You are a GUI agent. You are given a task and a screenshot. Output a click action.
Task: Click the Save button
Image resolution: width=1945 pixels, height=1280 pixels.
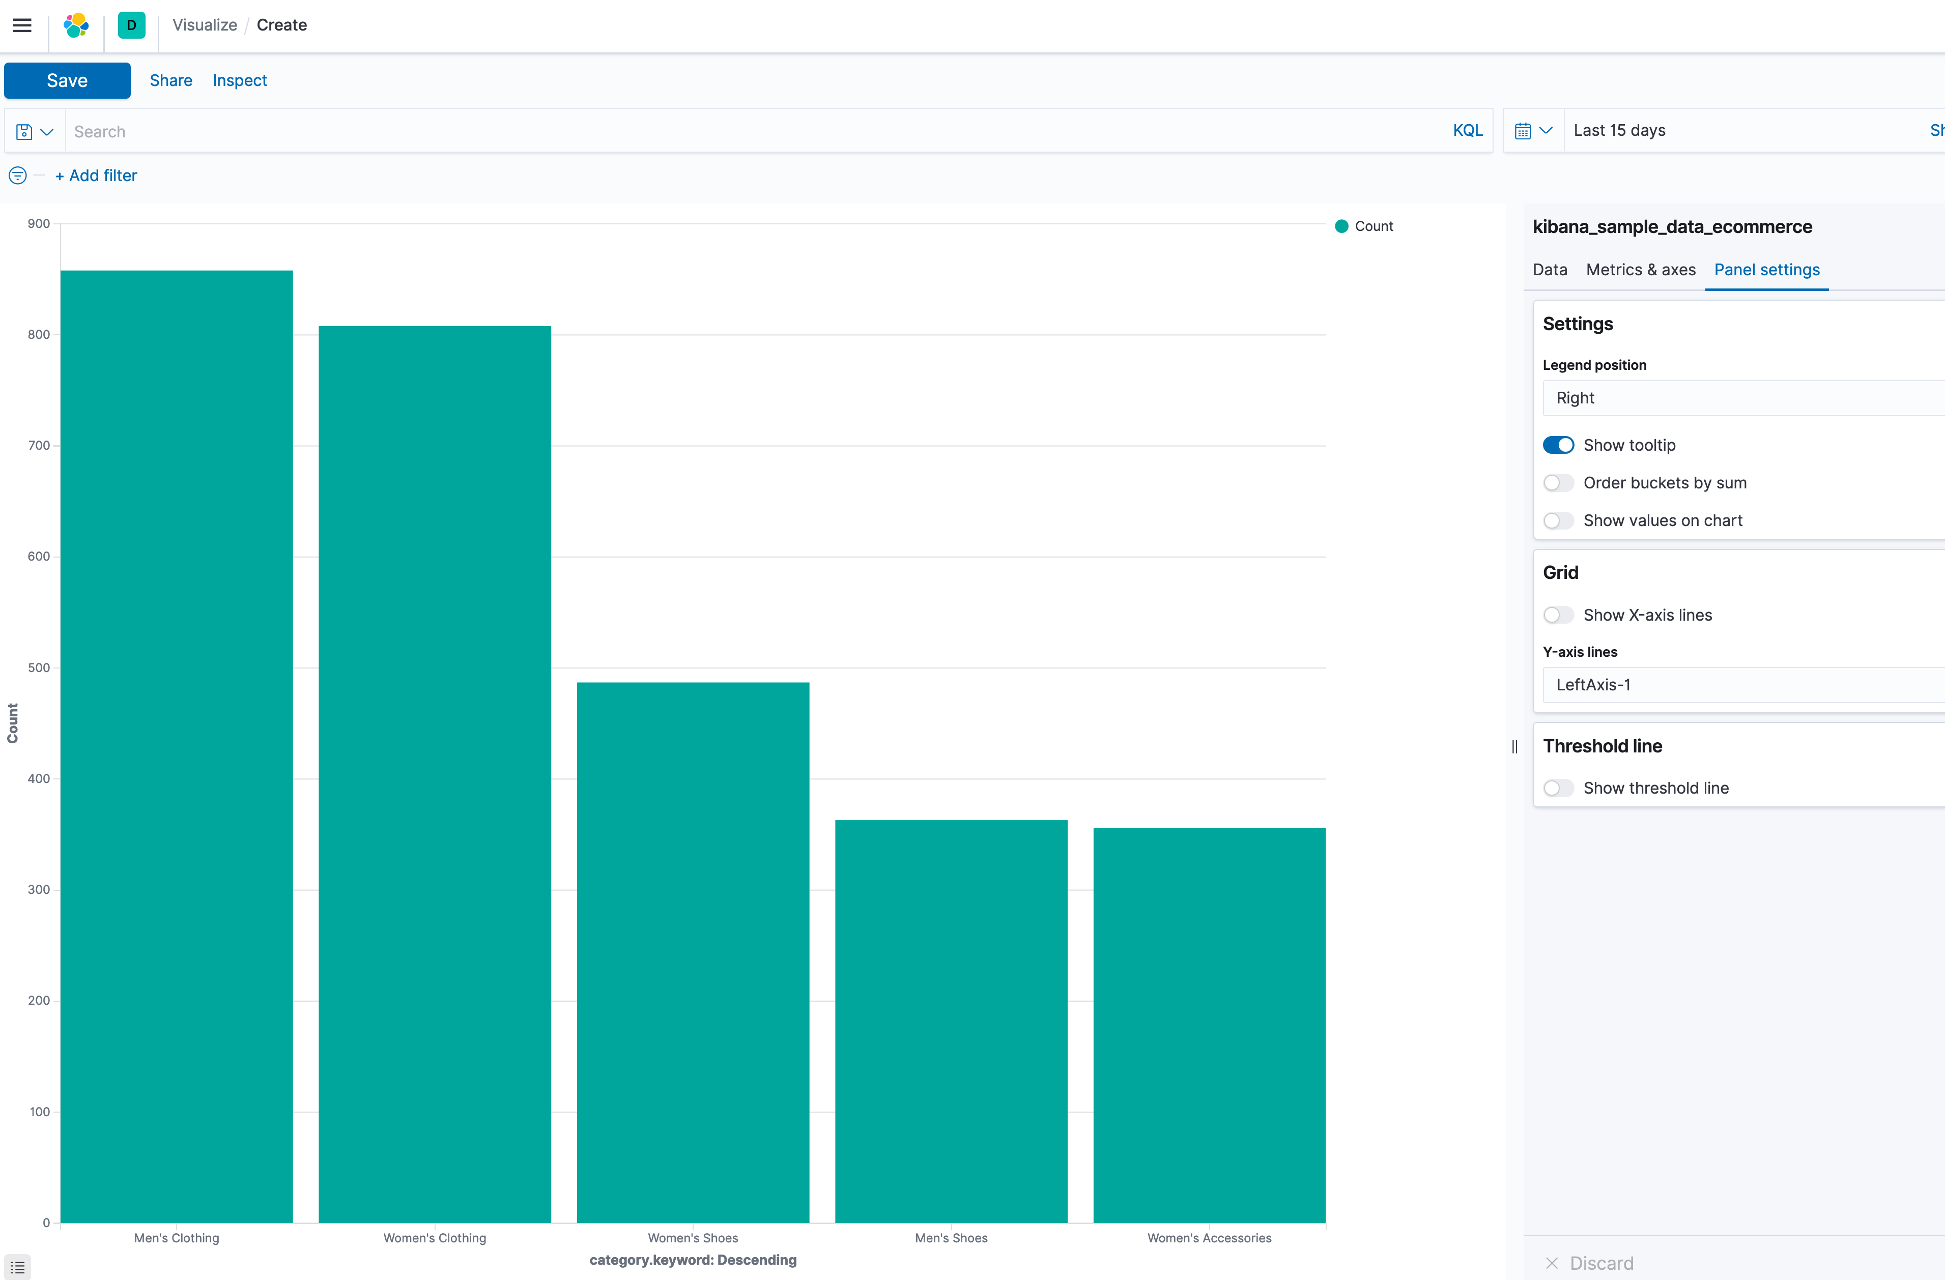[67, 80]
